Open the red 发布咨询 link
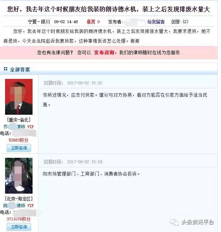The width and height of the screenshot is (221, 232). 104,52
